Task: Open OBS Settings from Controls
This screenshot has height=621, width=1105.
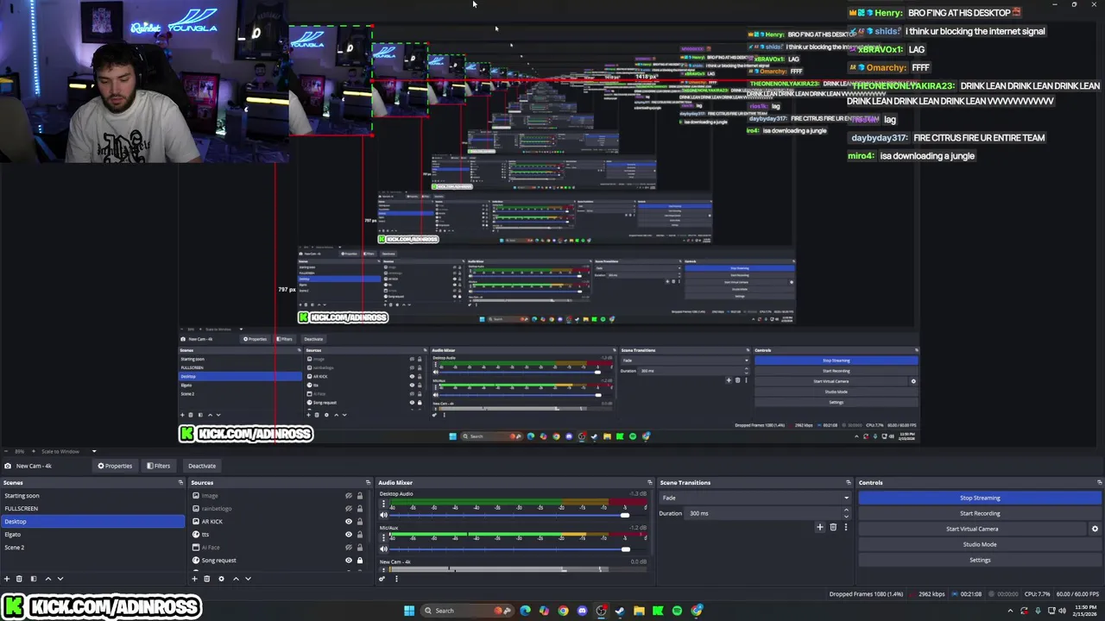Action: pyautogui.click(x=980, y=560)
